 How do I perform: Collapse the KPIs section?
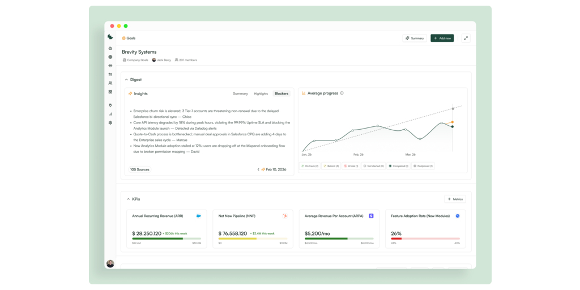128,199
